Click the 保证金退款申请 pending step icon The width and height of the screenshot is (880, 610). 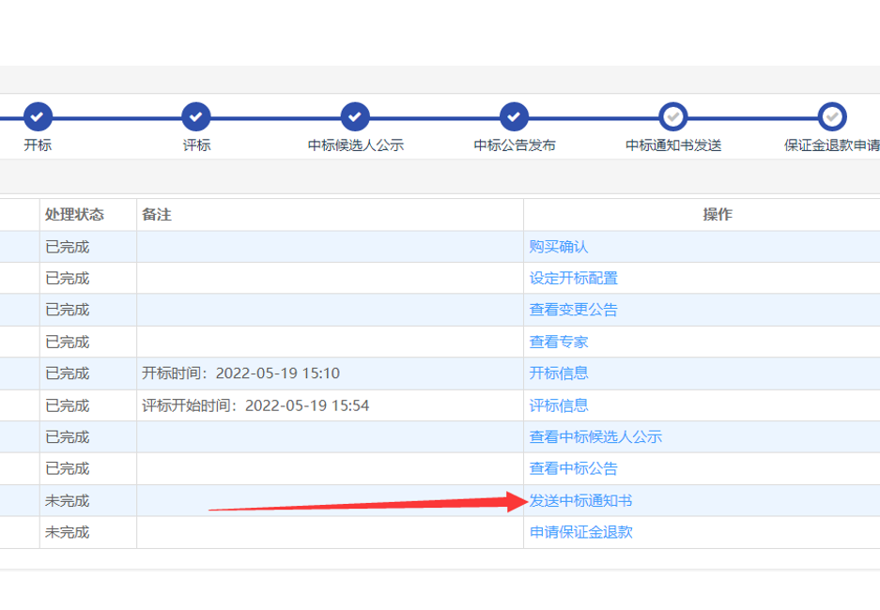coord(832,117)
